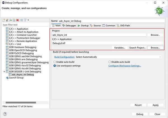The image size is (168, 118).
Task: Select Disable auto build option
Action: pyautogui.click(x=109, y=62)
